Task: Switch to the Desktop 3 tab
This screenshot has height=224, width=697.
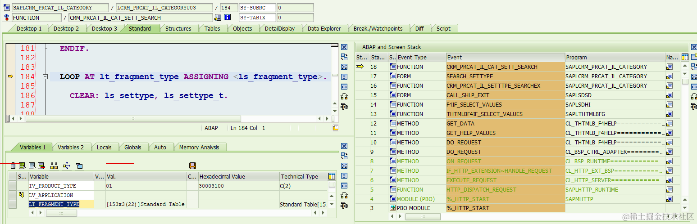Action: [105, 28]
